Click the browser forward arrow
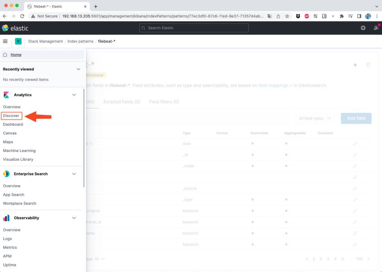382x272 pixels. click(x=13, y=16)
